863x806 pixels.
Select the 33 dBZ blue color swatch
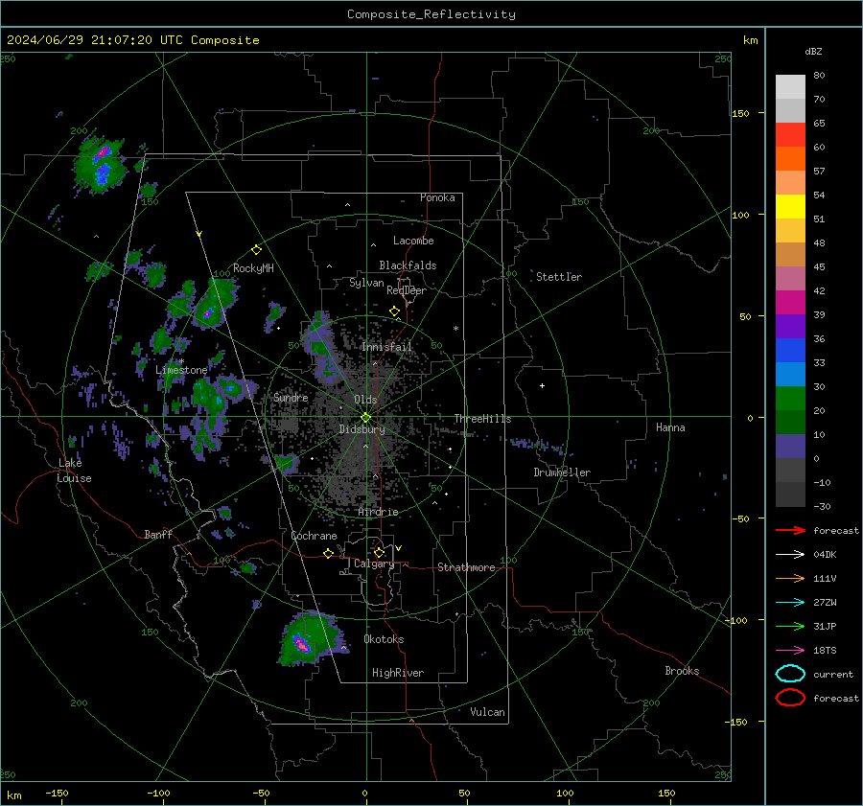tap(790, 350)
